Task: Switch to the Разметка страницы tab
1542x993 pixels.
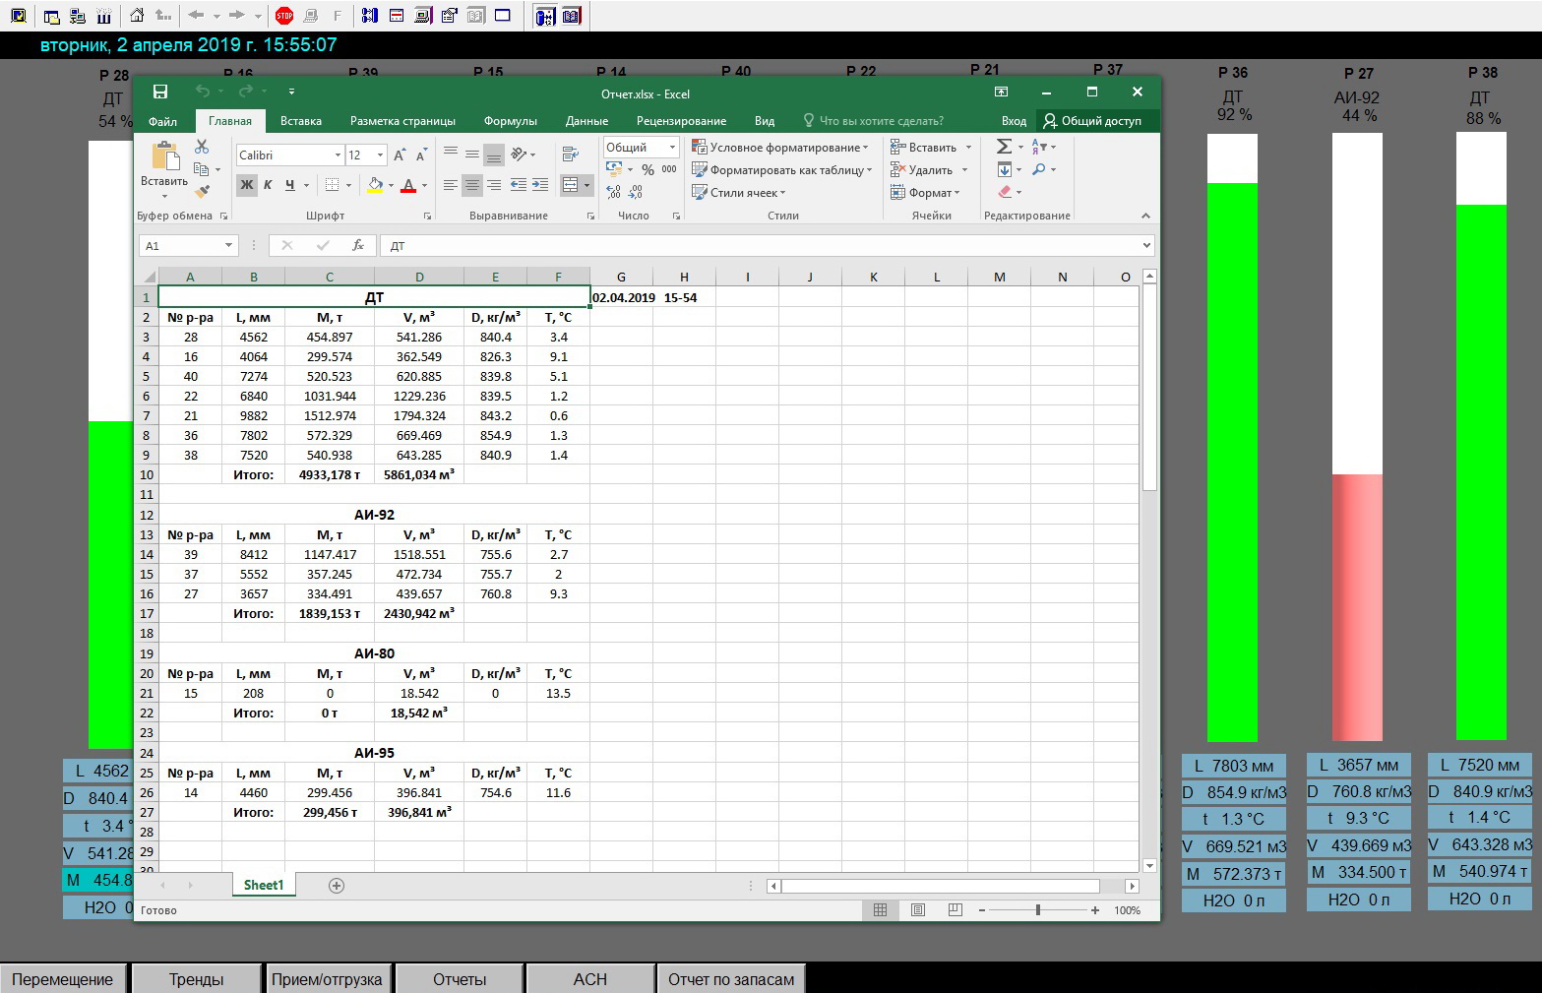Action: [x=402, y=121]
